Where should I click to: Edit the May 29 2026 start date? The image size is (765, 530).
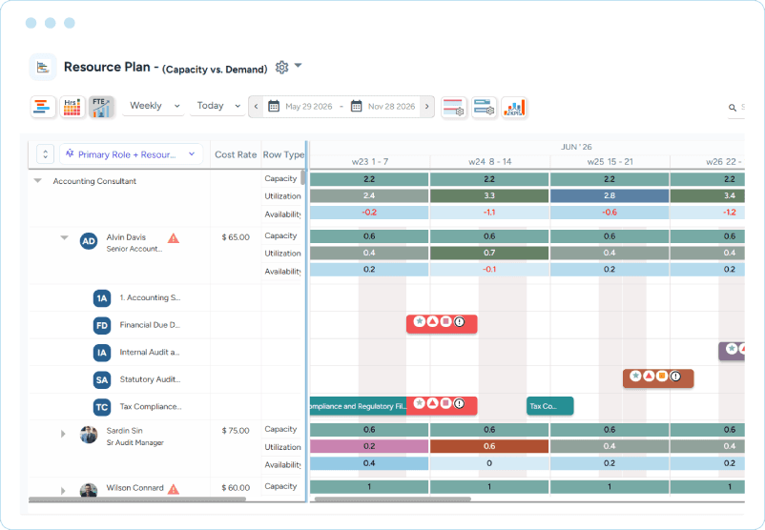click(308, 107)
